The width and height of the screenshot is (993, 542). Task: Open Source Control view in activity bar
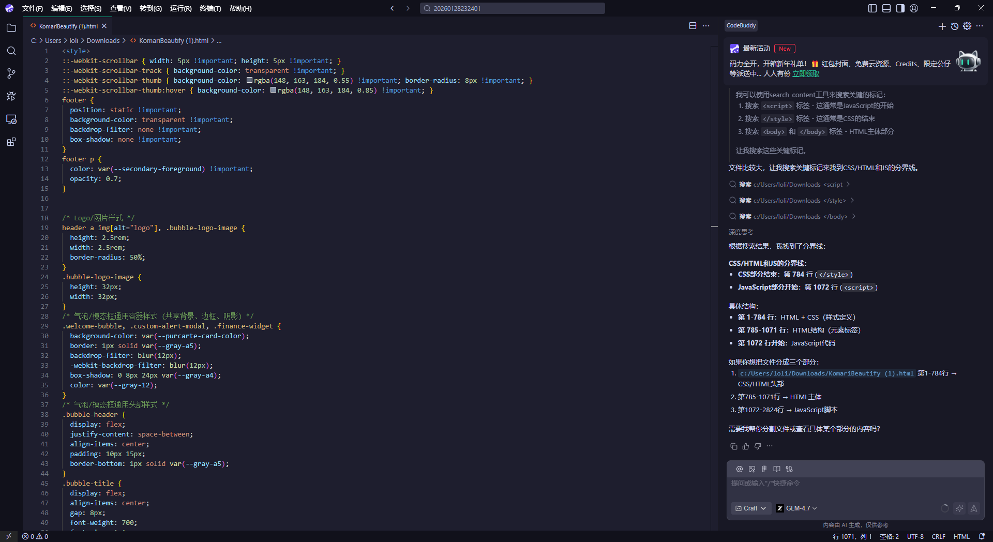(11, 73)
